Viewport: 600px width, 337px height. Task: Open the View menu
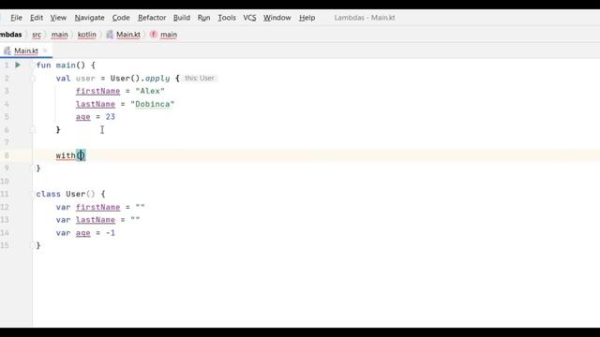pos(58,18)
